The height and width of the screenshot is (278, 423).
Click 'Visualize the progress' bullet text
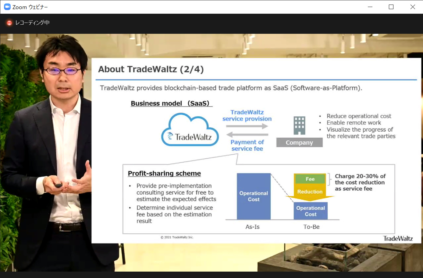[x=361, y=133]
